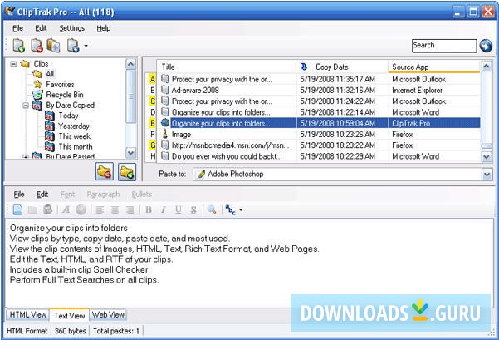Select the All folder
Viewport: 499px width, 340px height.
50,74
